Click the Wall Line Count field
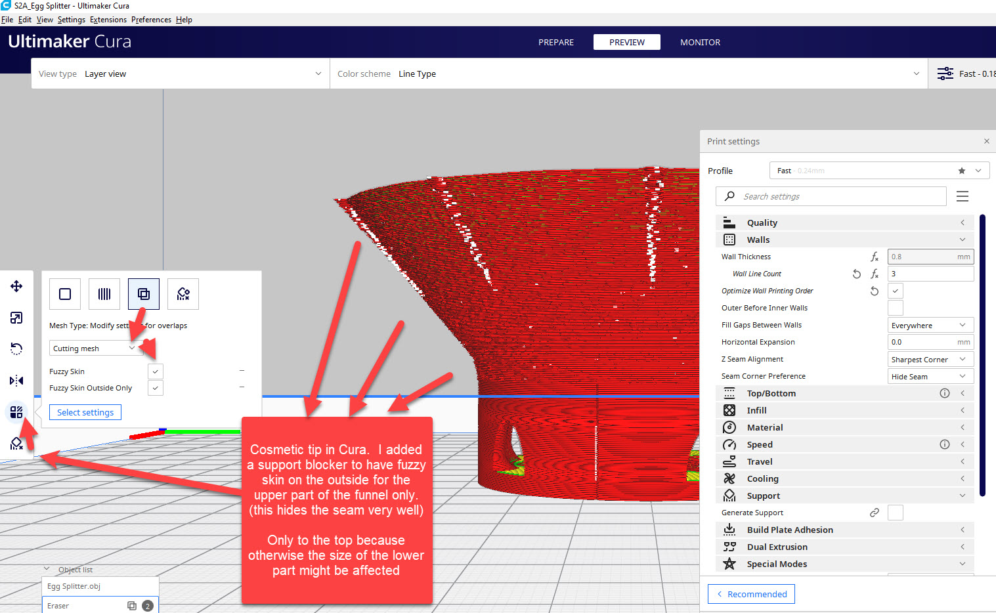The height and width of the screenshot is (613, 996). click(x=930, y=274)
